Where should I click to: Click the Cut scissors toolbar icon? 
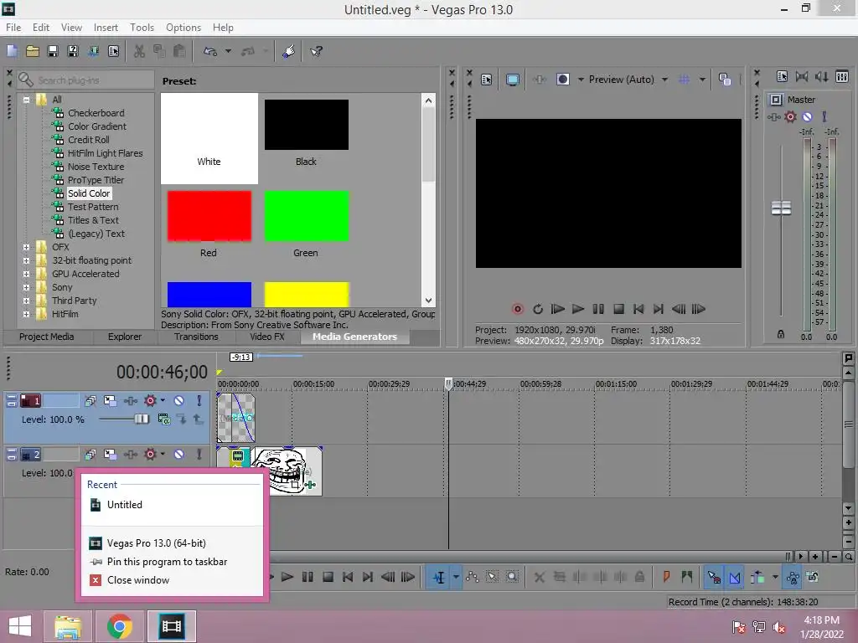140,51
